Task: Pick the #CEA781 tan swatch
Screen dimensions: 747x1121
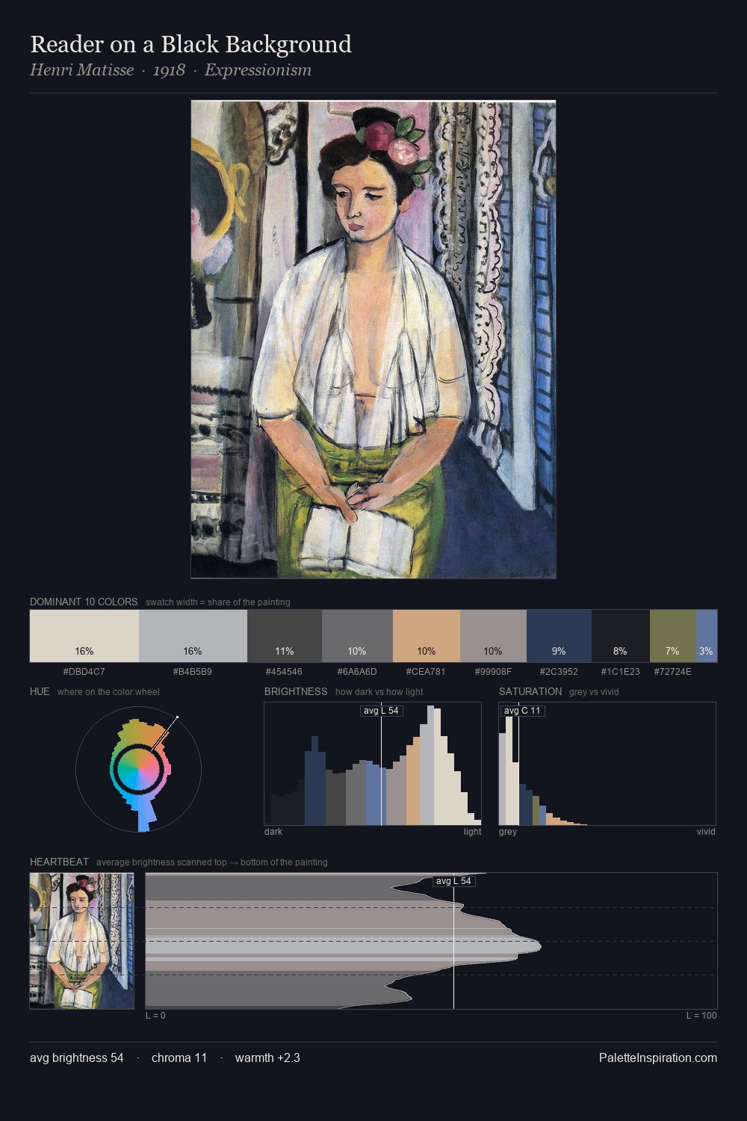Action: point(427,636)
